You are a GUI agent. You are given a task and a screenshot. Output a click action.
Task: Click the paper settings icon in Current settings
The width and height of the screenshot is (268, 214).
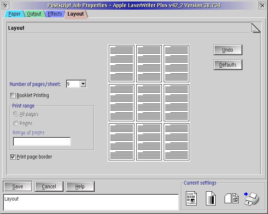(191, 198)
